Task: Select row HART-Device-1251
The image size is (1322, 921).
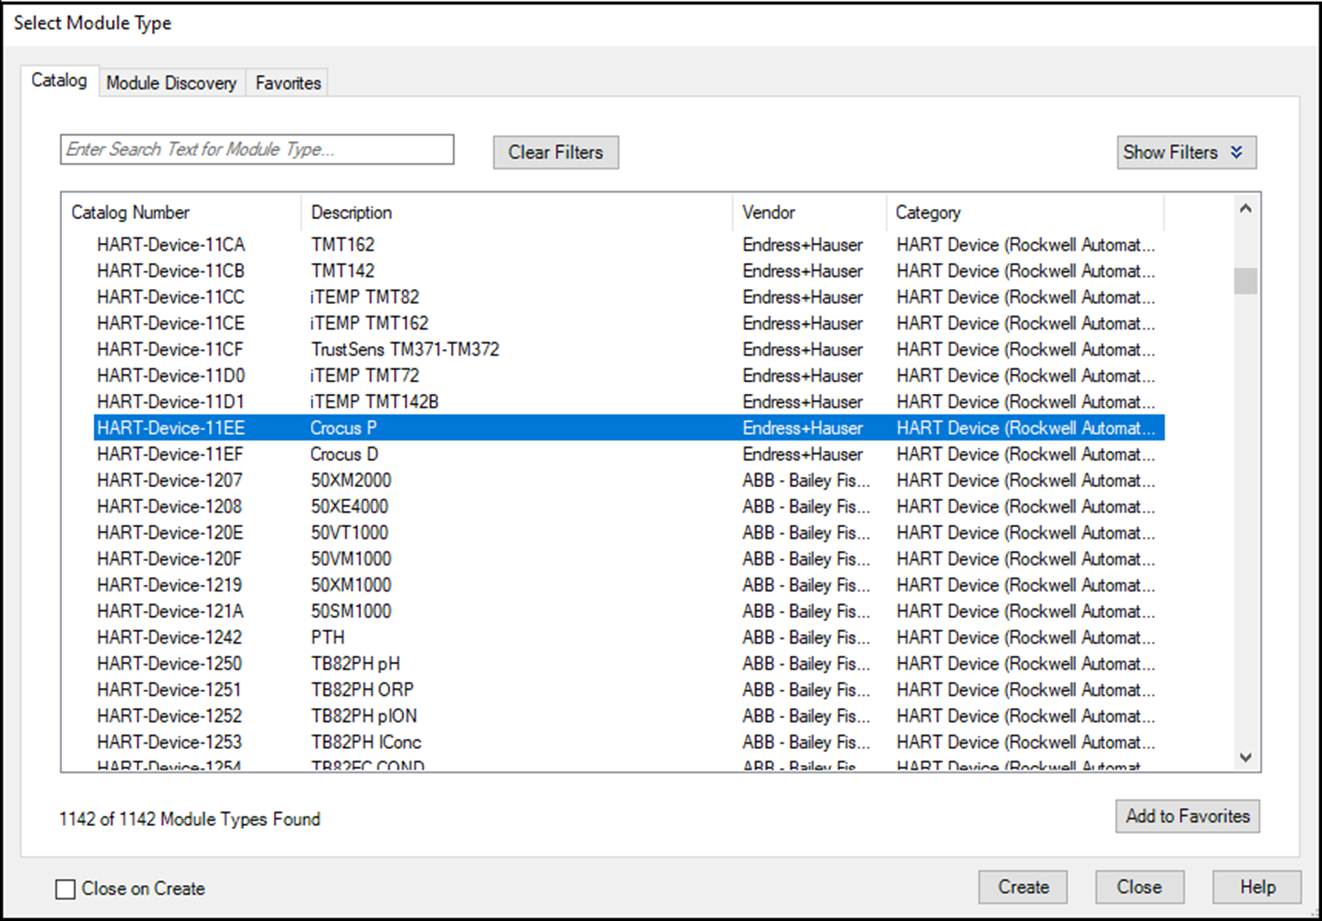Action: coord(629,690)
